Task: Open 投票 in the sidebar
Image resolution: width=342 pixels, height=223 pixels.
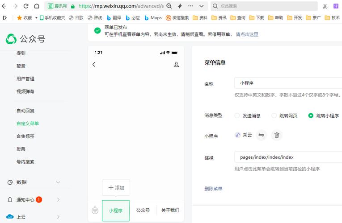Action: (x=21, y=149)
